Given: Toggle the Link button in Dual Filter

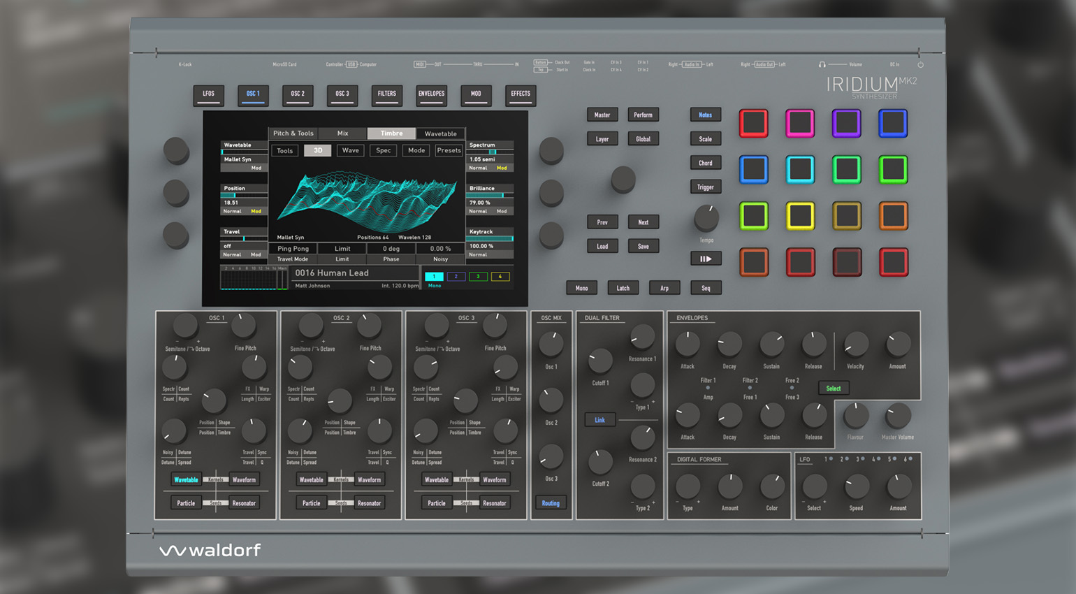Looking at the screenshot, I should click(599, 420).
